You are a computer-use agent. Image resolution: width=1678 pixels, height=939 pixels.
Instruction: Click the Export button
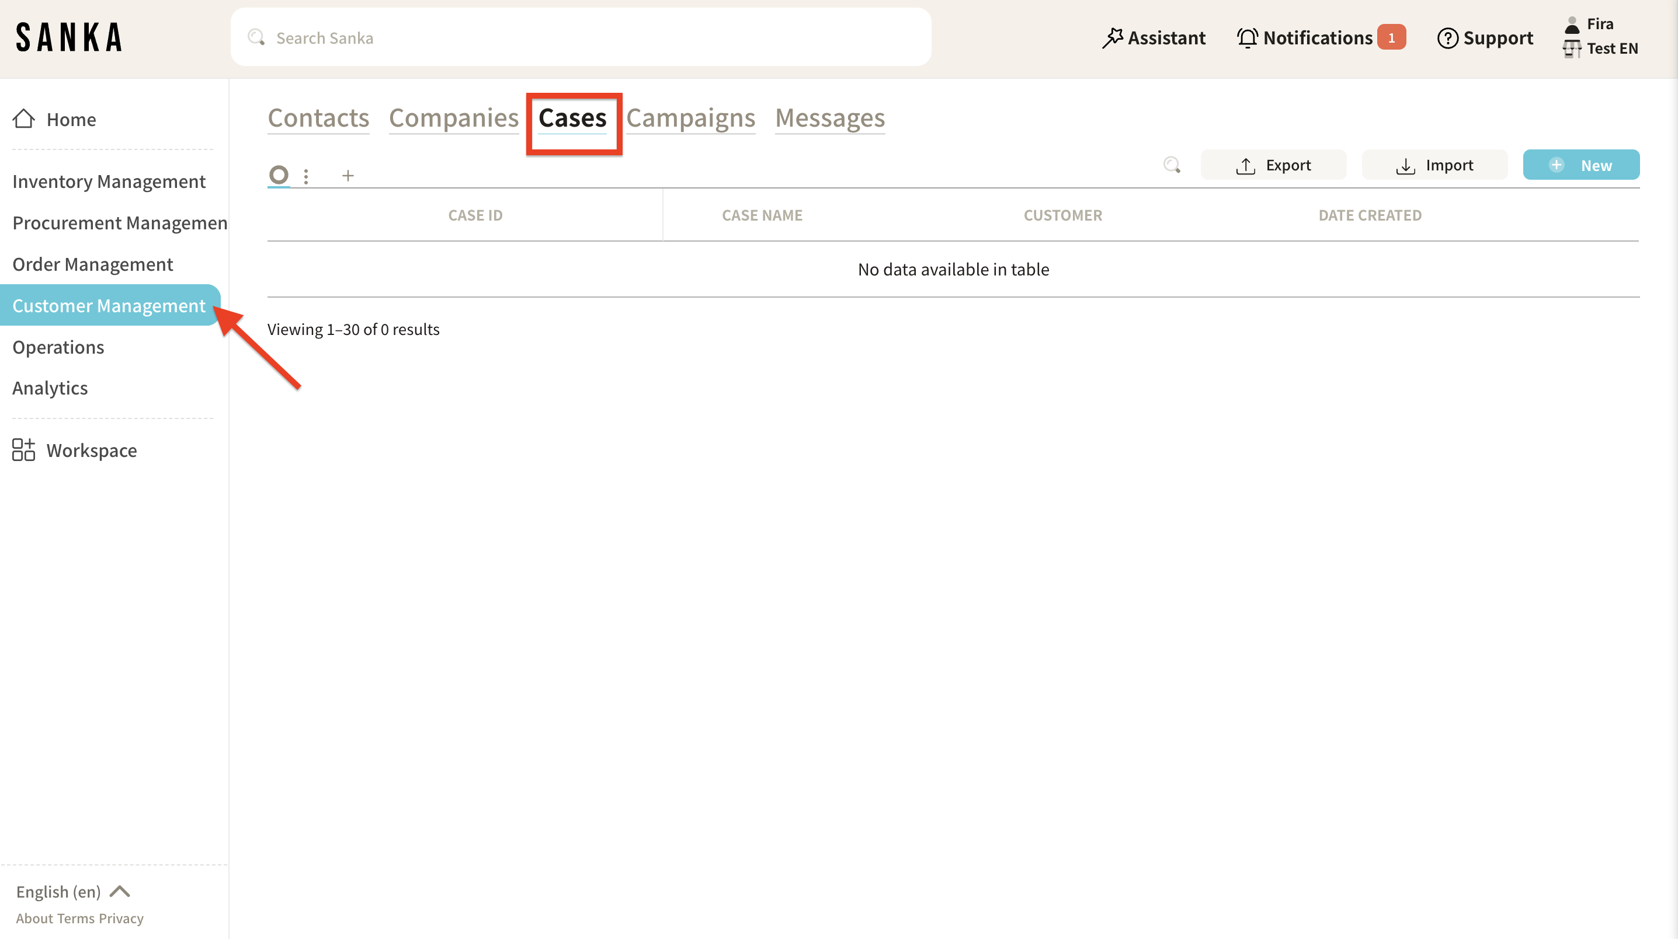coord(1273,165)
